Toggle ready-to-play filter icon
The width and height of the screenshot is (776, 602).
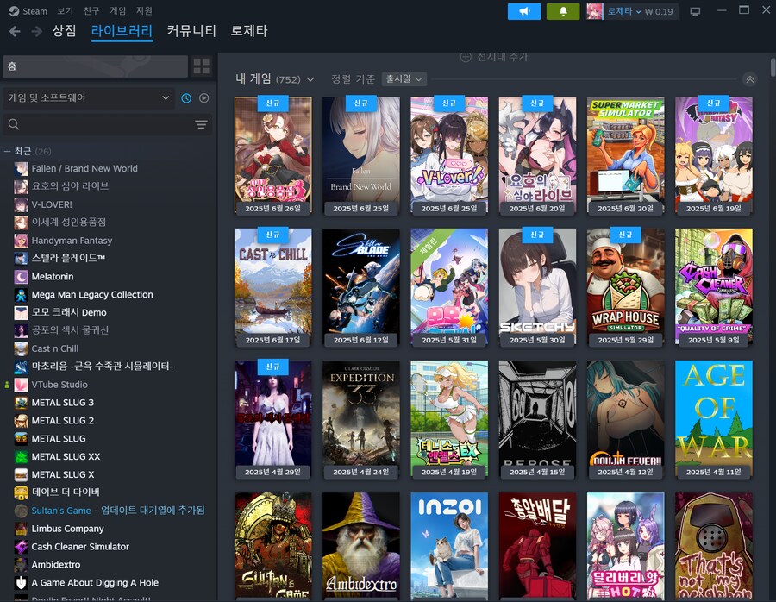point(203,98)
